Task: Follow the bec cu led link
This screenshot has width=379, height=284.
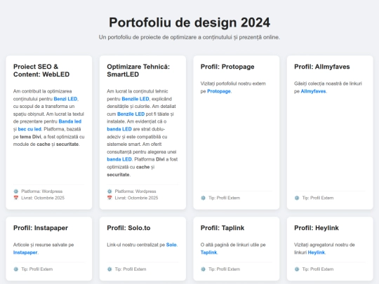Action: point(29,129)
